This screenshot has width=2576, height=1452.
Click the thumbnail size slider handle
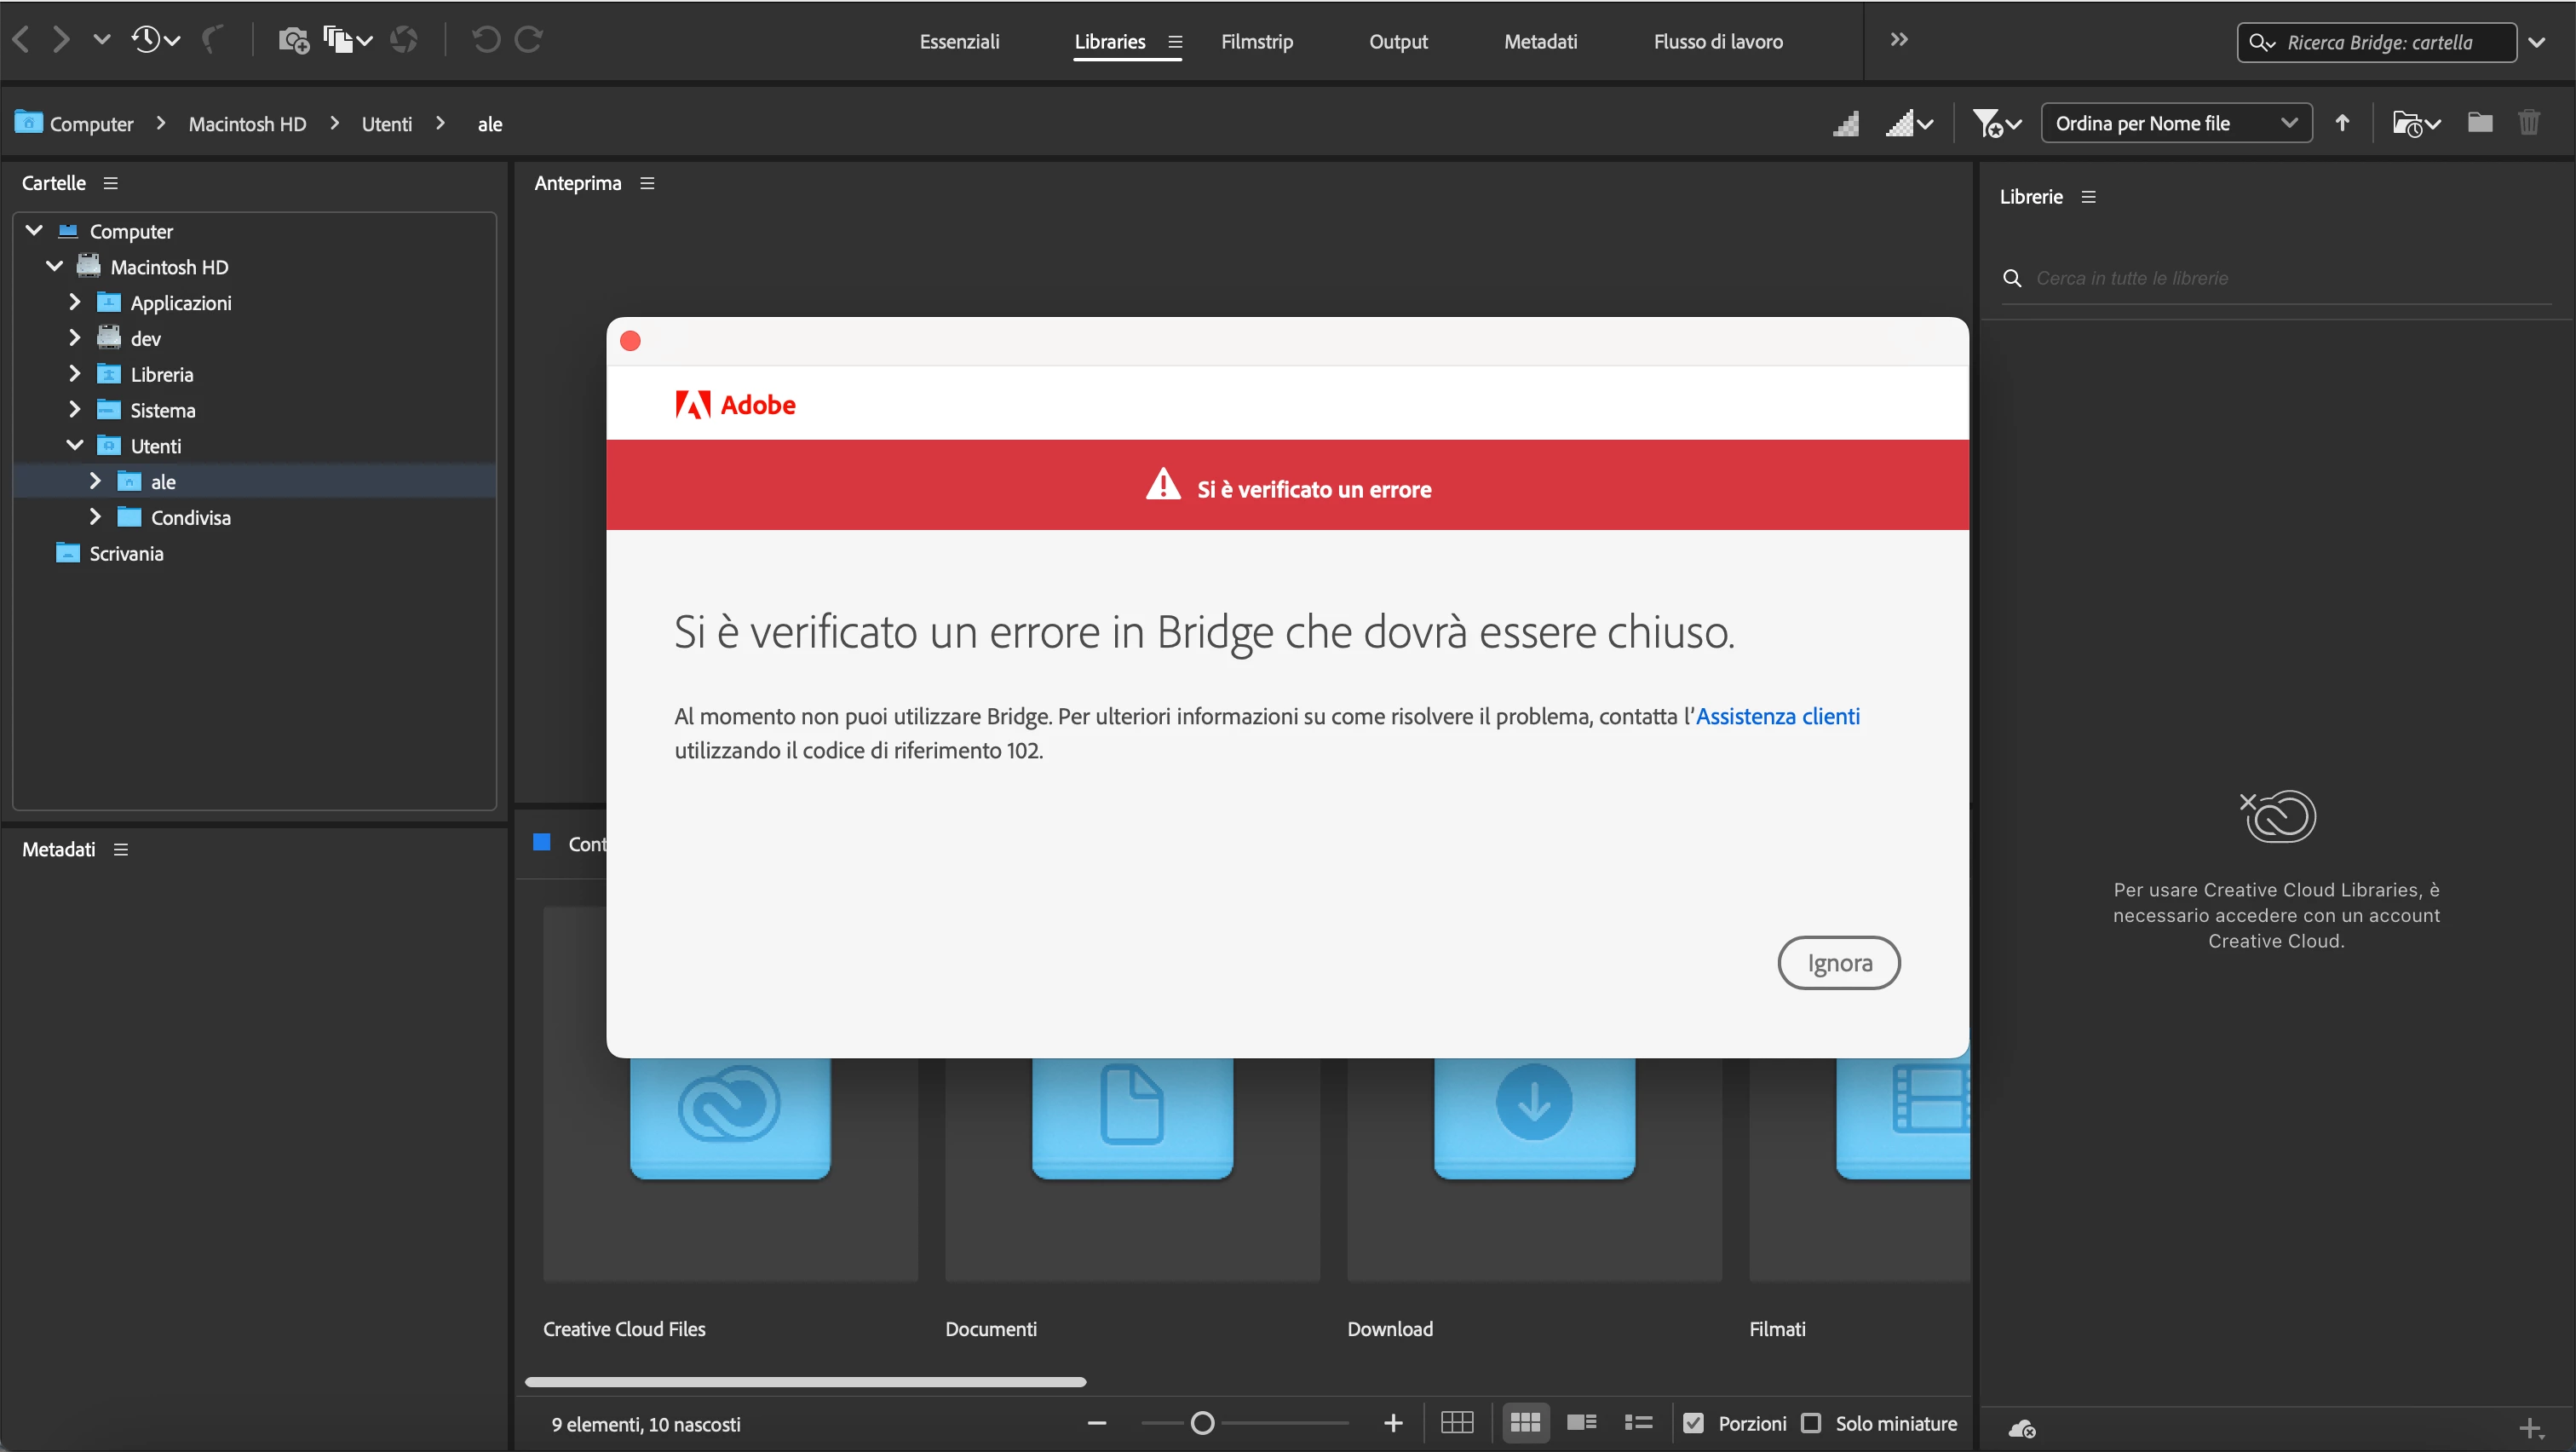1202,1422
